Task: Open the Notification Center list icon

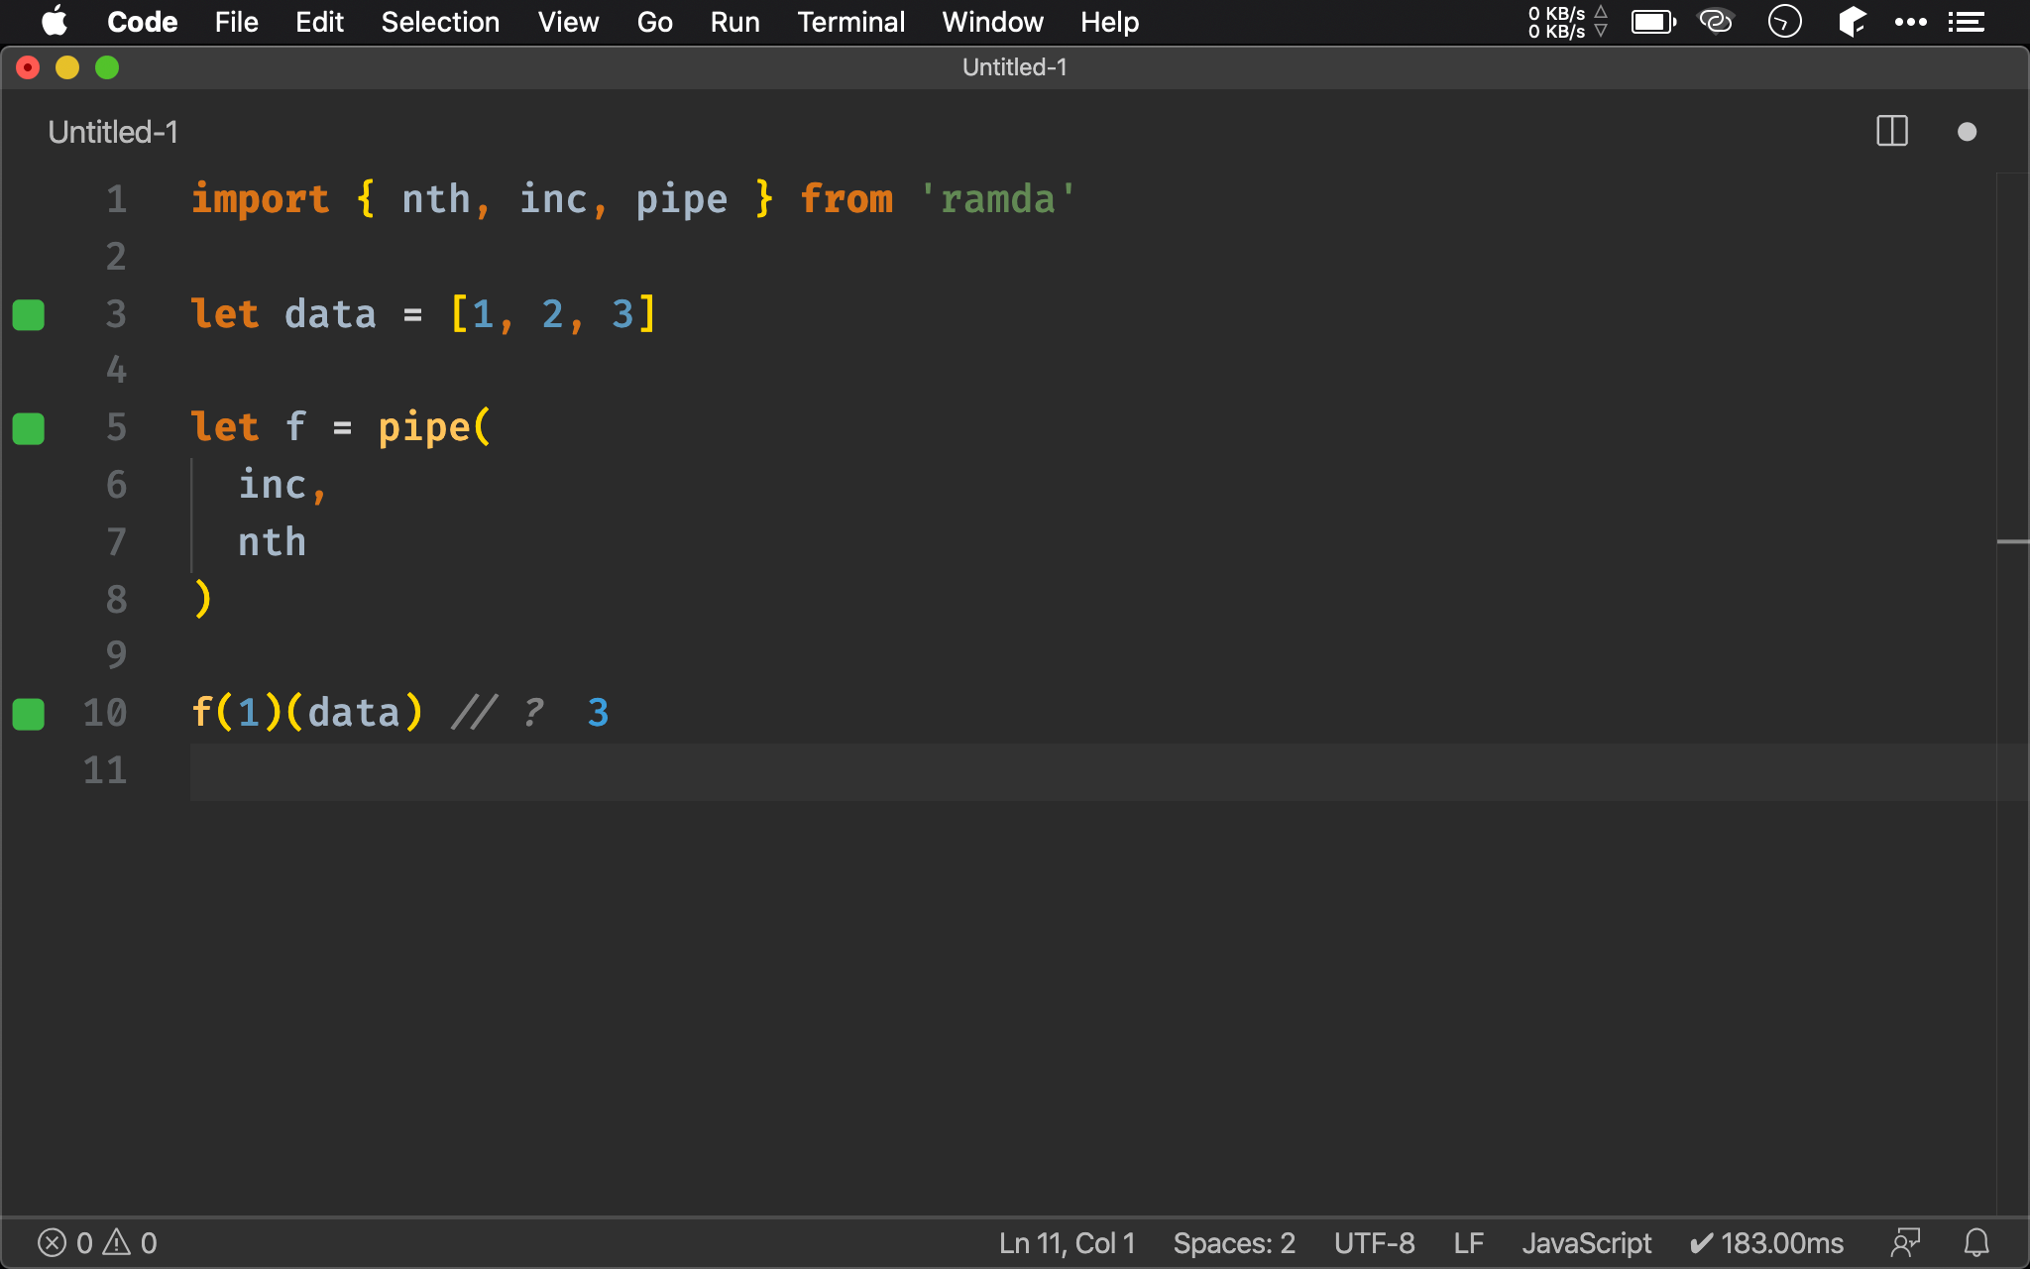Action: coord(1966,22)
